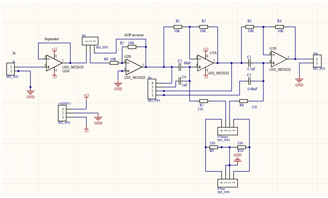Viewport: 328px width, 198px height.
Task: Select the 330 ohm resistor R9
Action: [x=213, y=147]
